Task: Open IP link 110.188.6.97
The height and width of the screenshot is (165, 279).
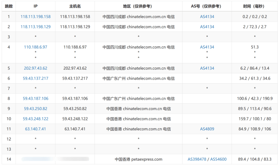Action: pos(35,47)
